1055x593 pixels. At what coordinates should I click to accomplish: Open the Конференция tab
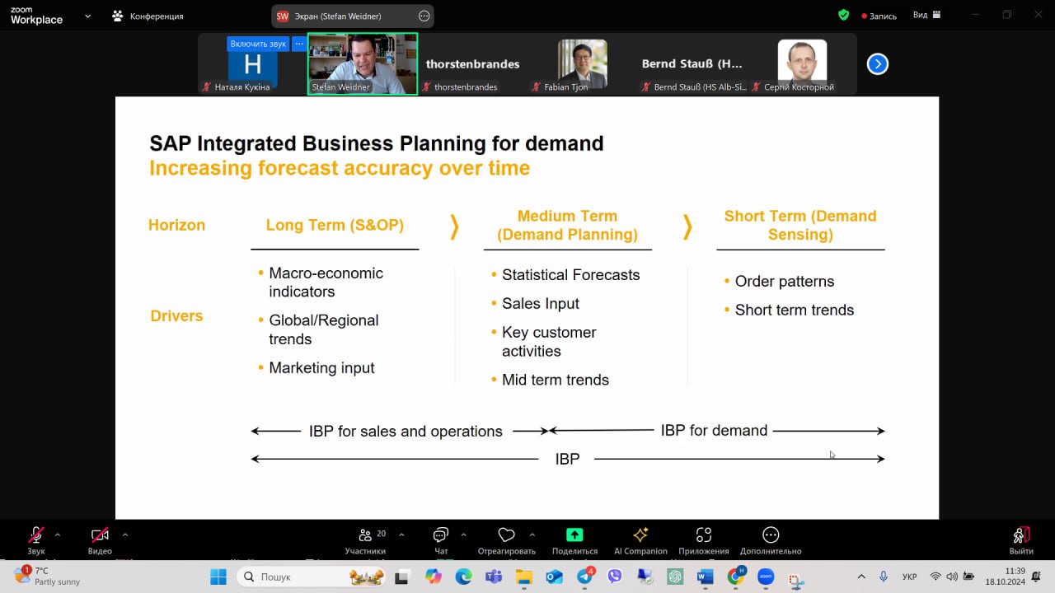[x=148, y=16]
